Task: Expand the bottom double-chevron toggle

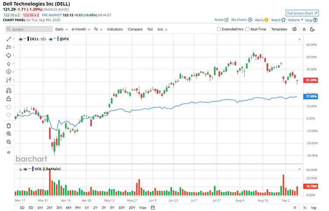Action: click(x=295, y=207)
